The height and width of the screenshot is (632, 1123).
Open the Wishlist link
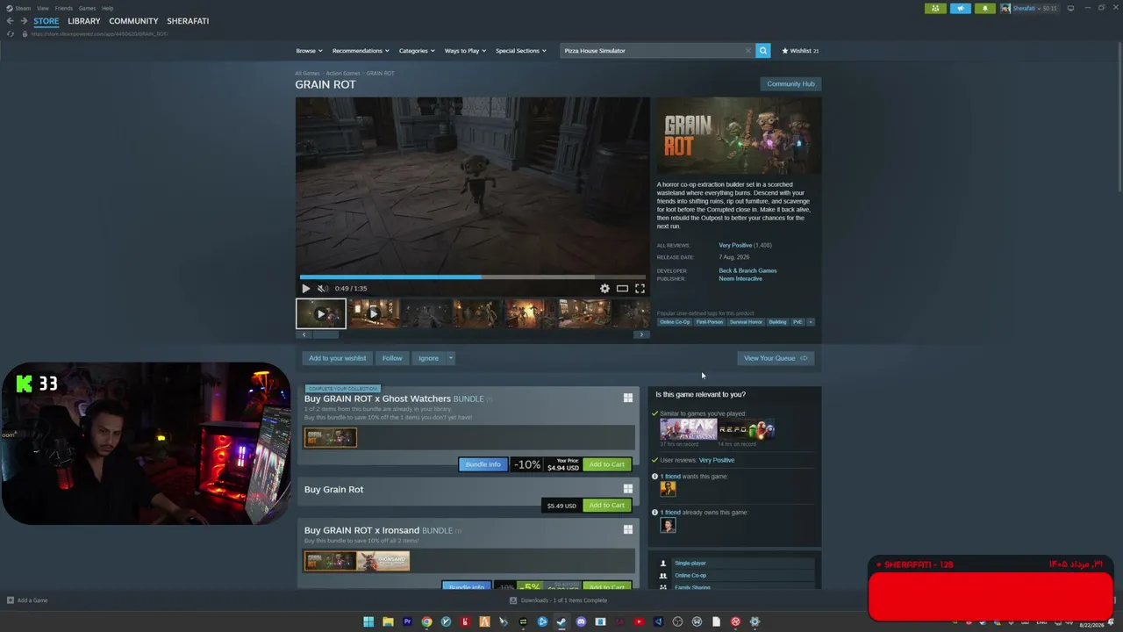[x=800, y=51]
